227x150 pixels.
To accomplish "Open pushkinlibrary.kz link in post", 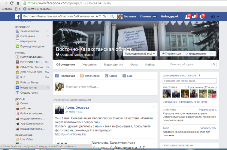I will coord(71,134).
